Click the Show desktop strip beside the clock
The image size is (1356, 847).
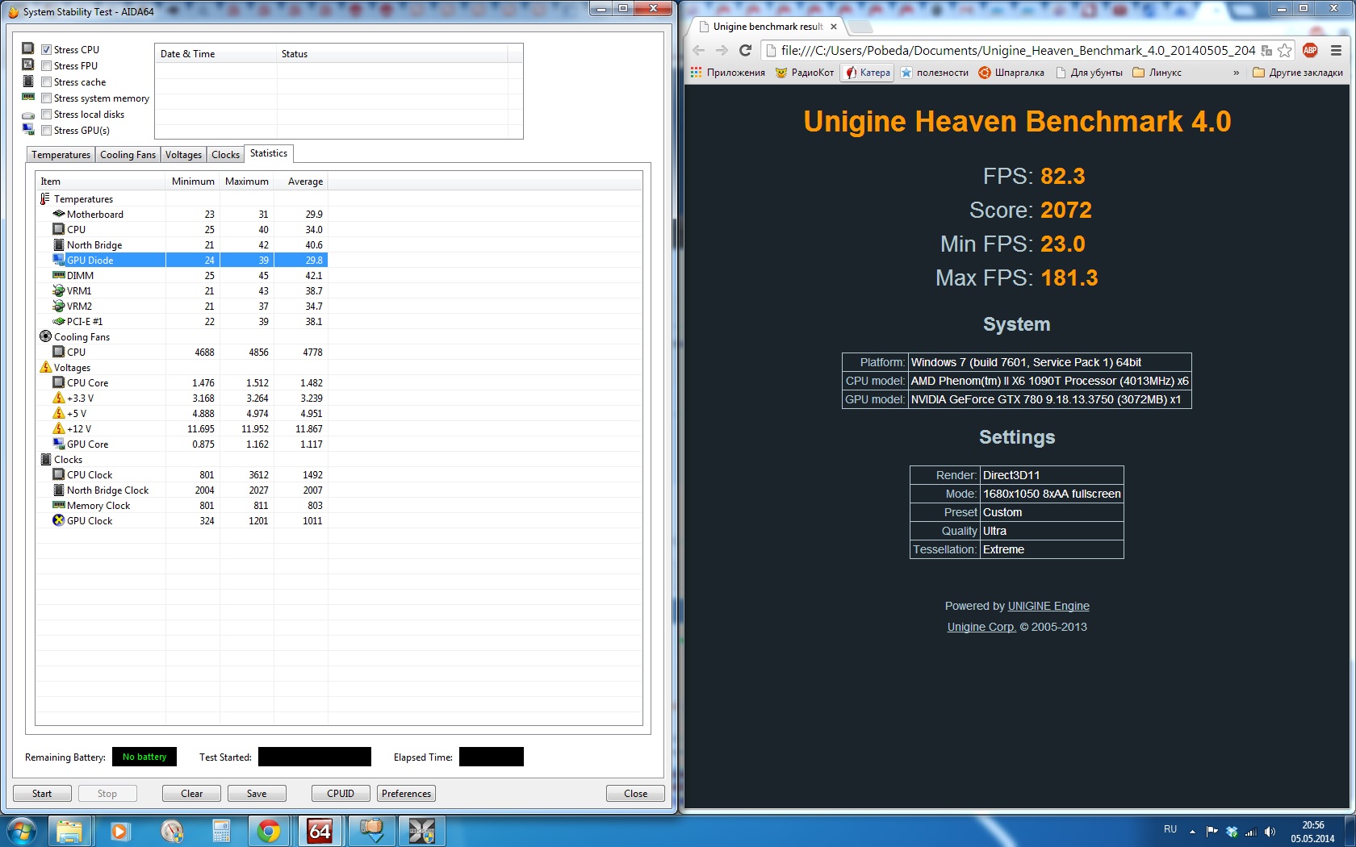click(1350, 831)
